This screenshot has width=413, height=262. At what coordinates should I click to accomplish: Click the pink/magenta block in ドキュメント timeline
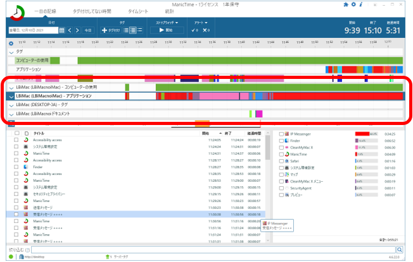259,114
